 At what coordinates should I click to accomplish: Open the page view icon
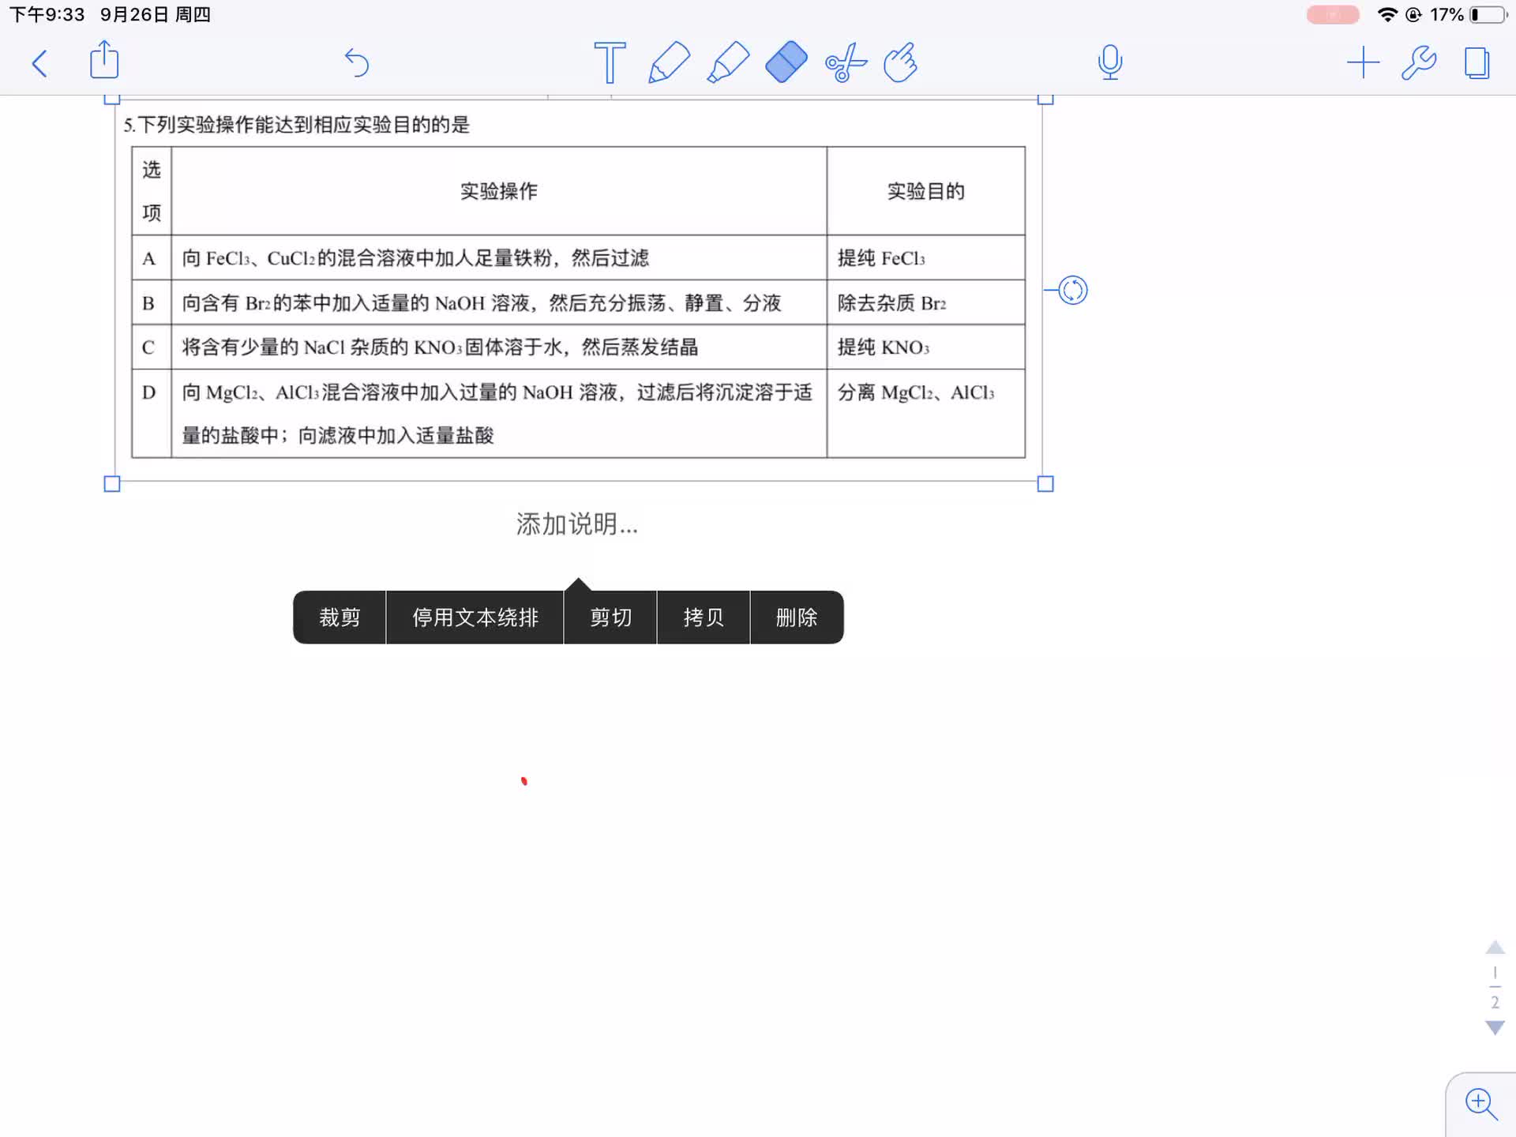(1477, 62)
